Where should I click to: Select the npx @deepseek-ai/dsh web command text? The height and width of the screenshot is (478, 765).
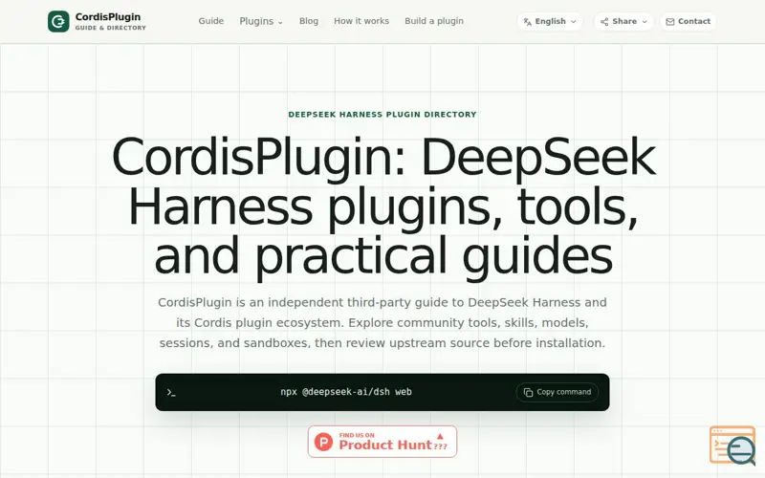(346, 392)
